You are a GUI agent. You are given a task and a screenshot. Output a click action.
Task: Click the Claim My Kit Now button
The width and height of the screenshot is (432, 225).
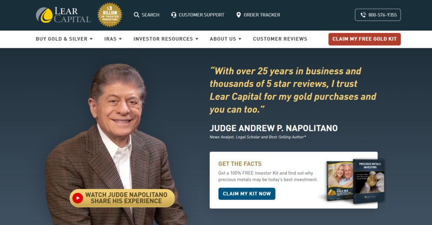pyautogui.click(x=247, y=194)
